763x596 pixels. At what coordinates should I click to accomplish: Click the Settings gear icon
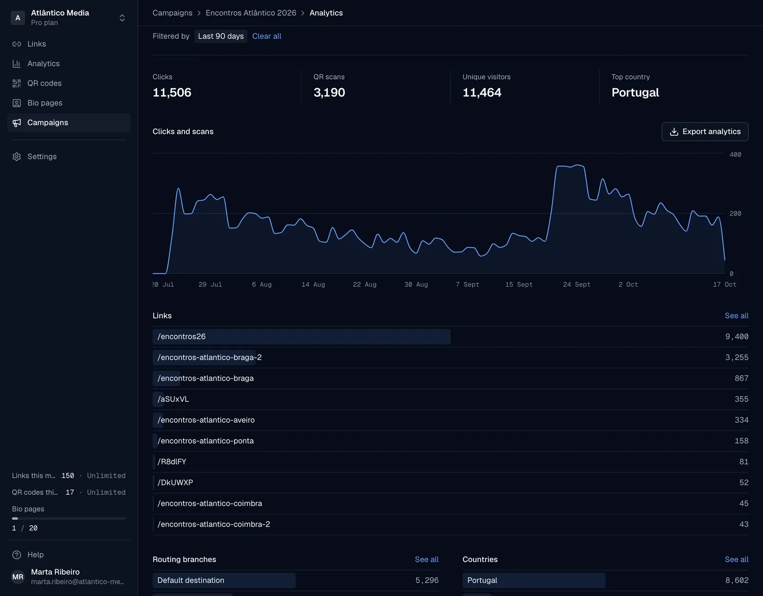[17, 156]
